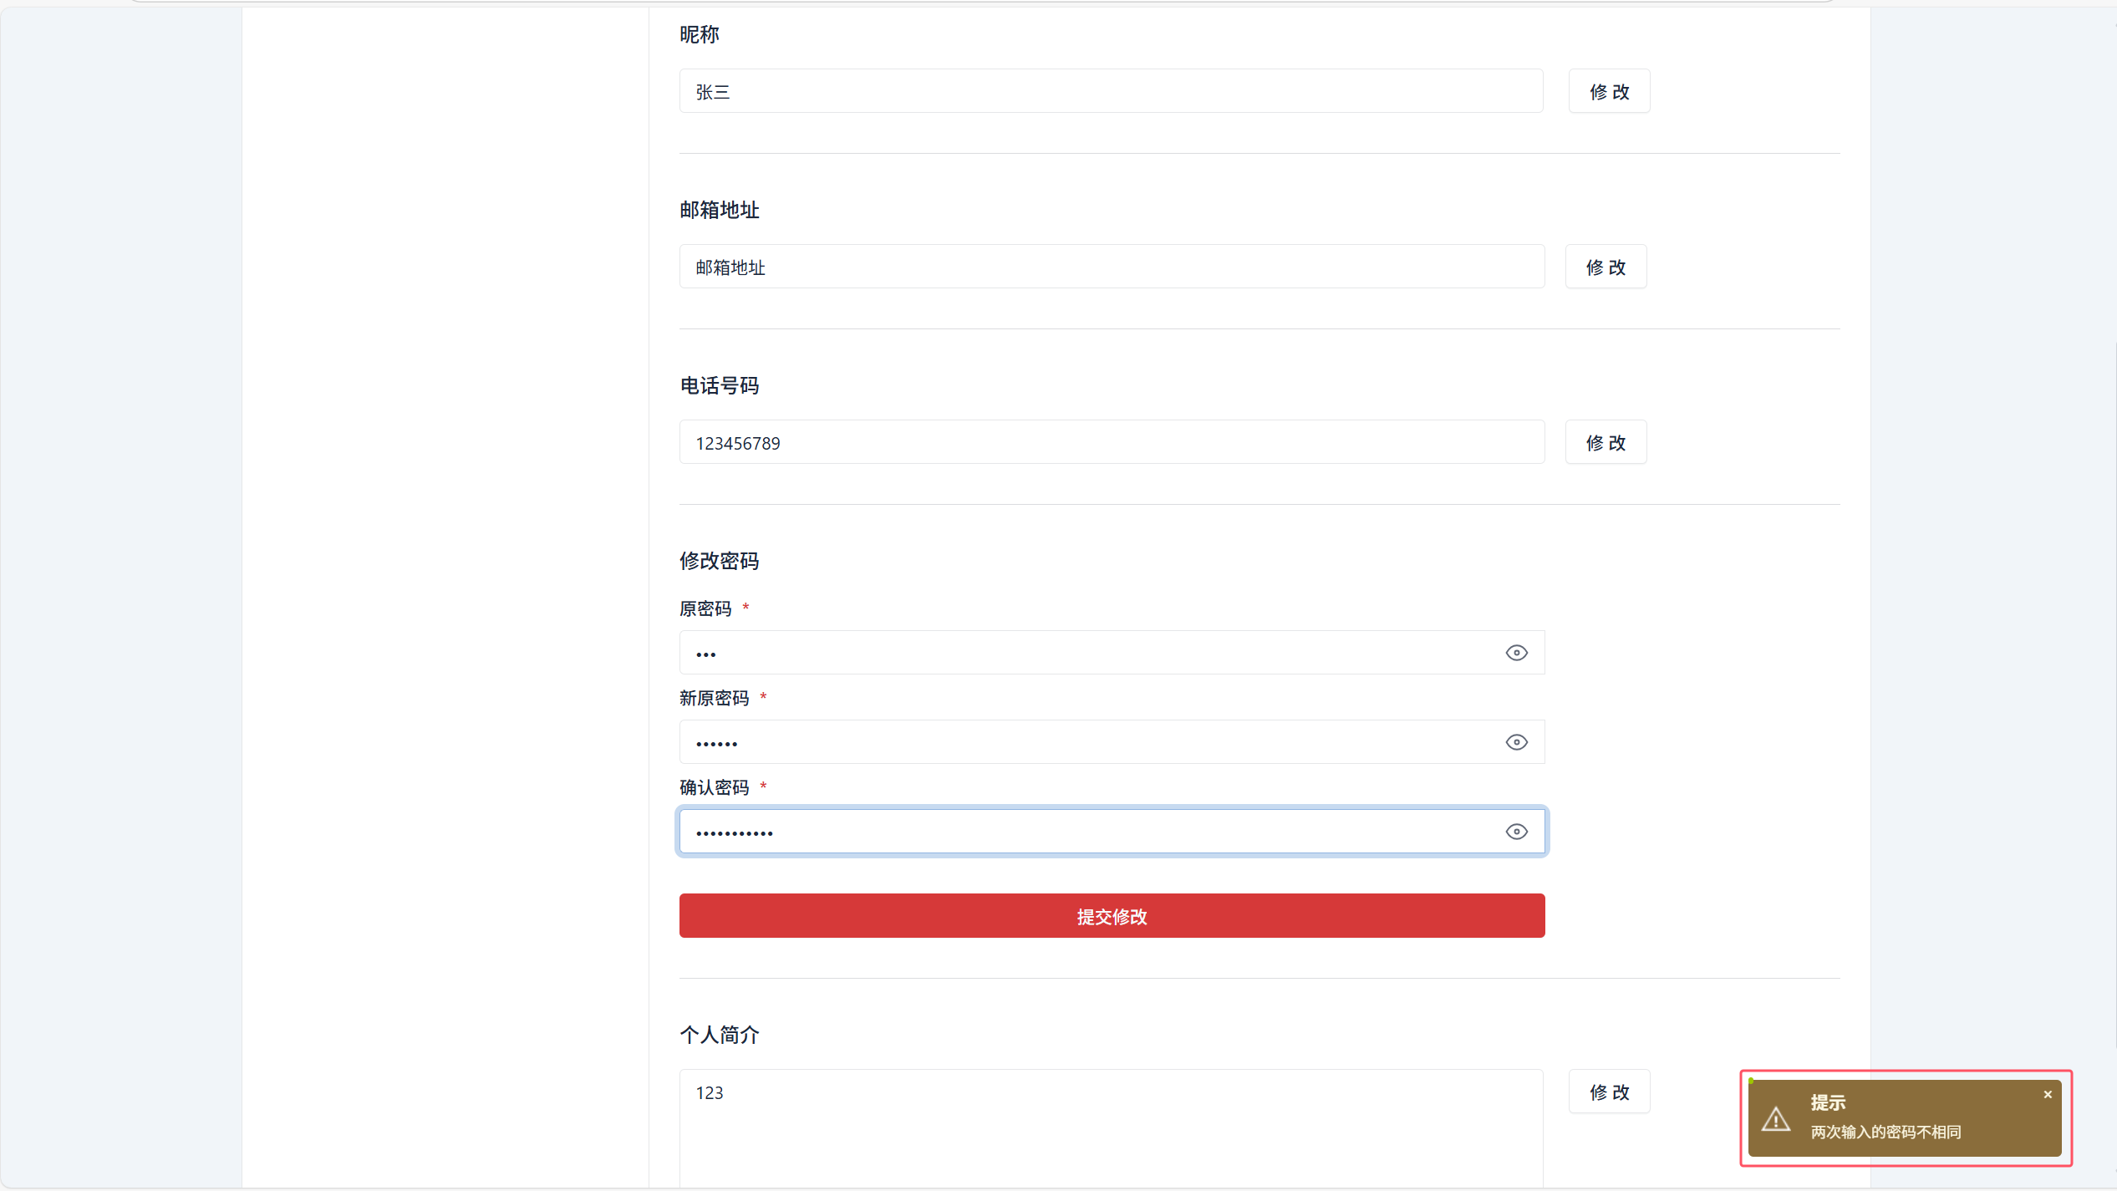The width and height of the screenshot is (2117, 1191).
Task: Click the 修改 button beside 个人简介
Action: tap(1609, 1092)
